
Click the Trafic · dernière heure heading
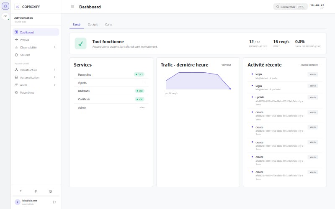coord(184,65)
